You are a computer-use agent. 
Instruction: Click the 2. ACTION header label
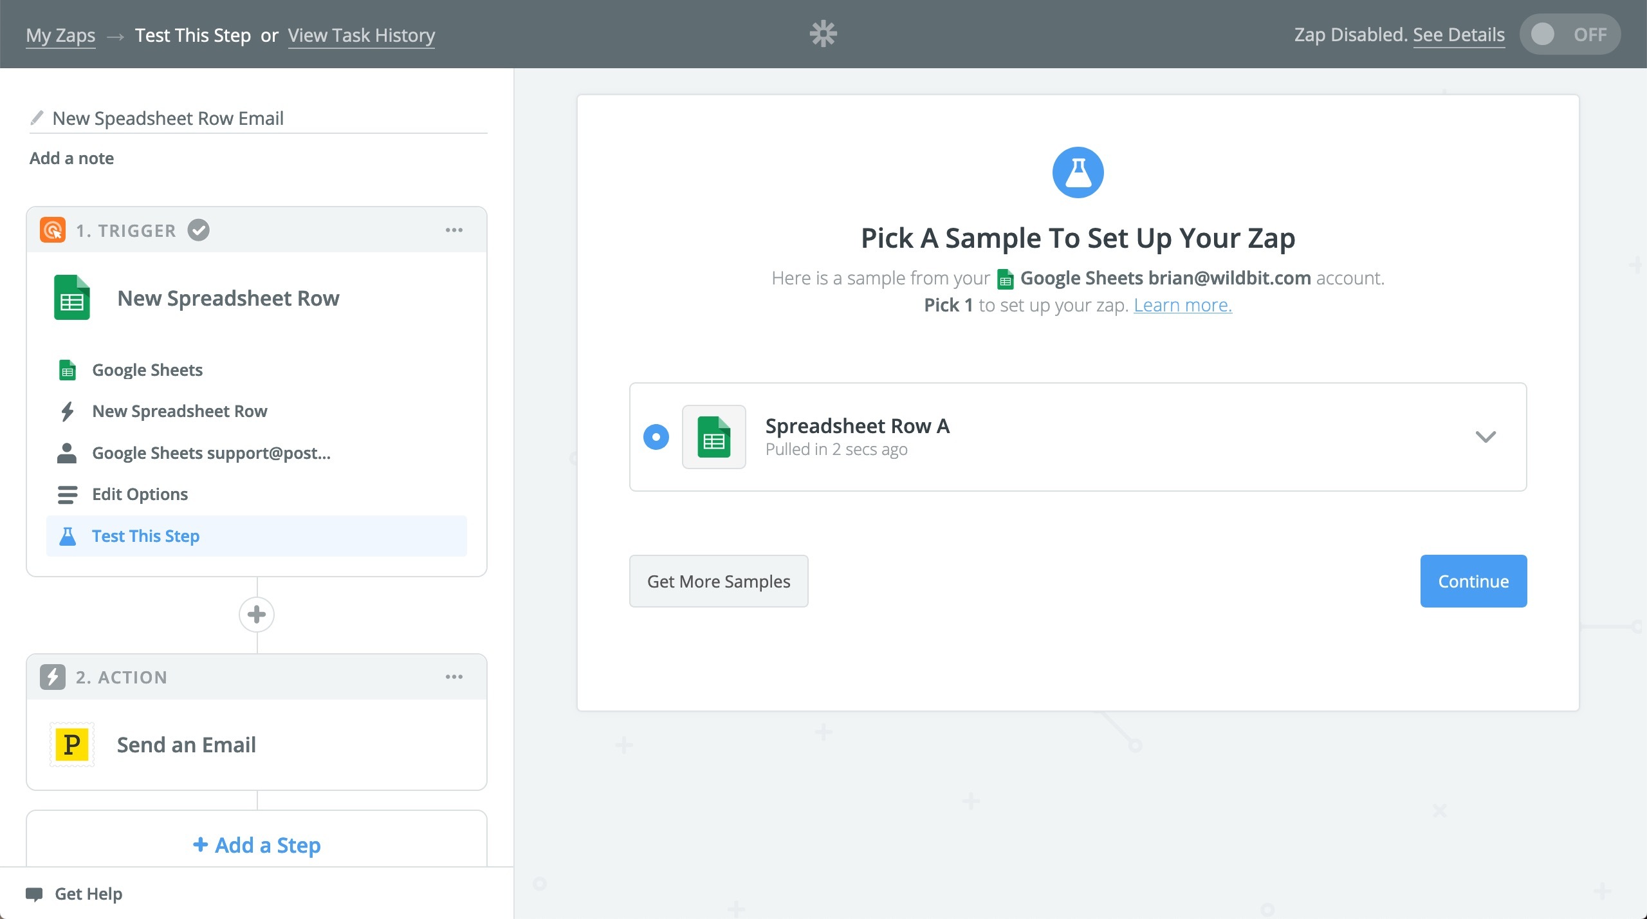[x=122, y=678]
